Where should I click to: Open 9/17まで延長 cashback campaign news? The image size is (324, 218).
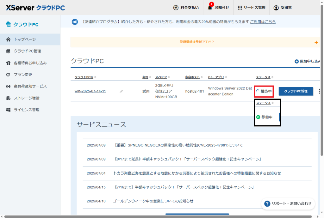(x=188, y=159)
